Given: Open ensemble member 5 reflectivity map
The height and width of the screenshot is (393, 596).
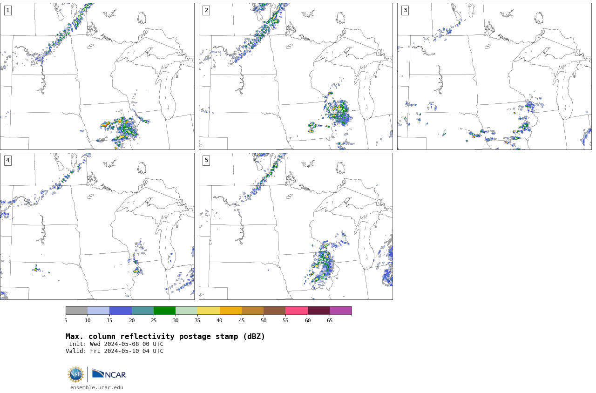Looking at the screenshot, I should (x=296, y=226).
